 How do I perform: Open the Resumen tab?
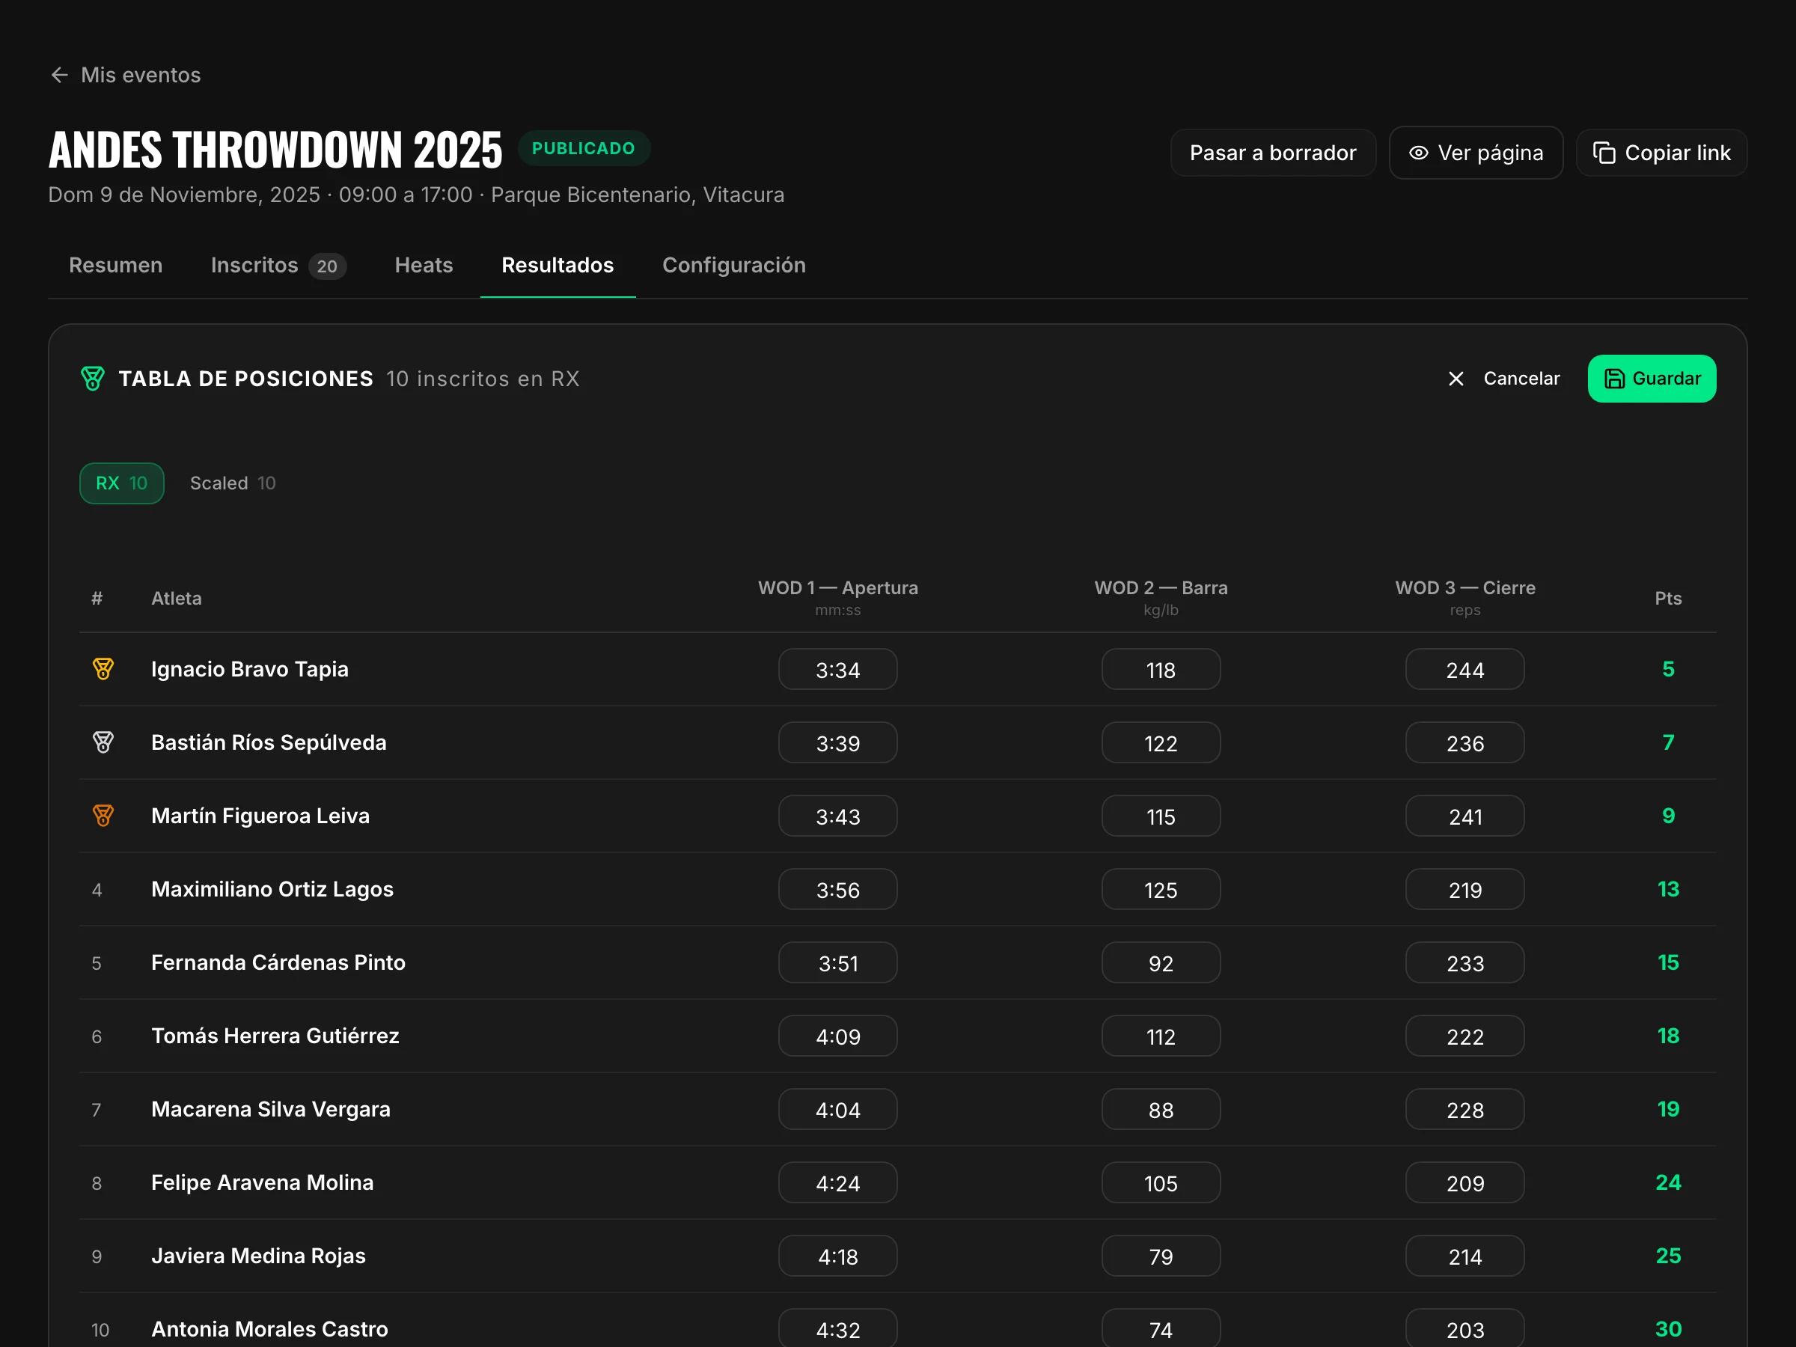115,265
